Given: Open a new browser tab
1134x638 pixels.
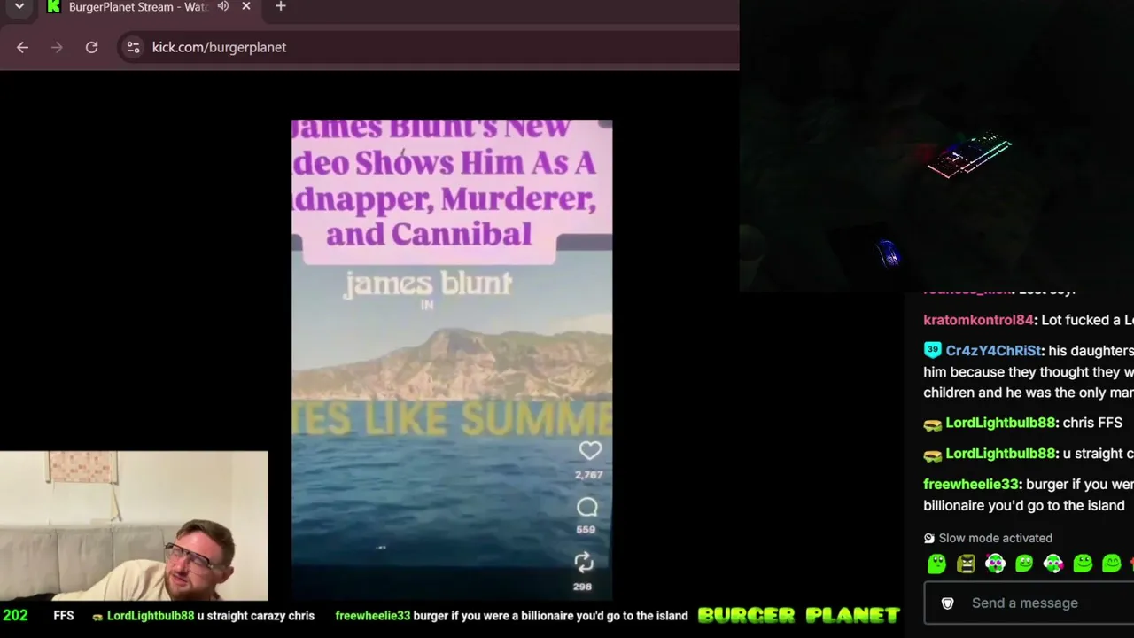Looking at the screenshot, I should [x=281, y=7].
